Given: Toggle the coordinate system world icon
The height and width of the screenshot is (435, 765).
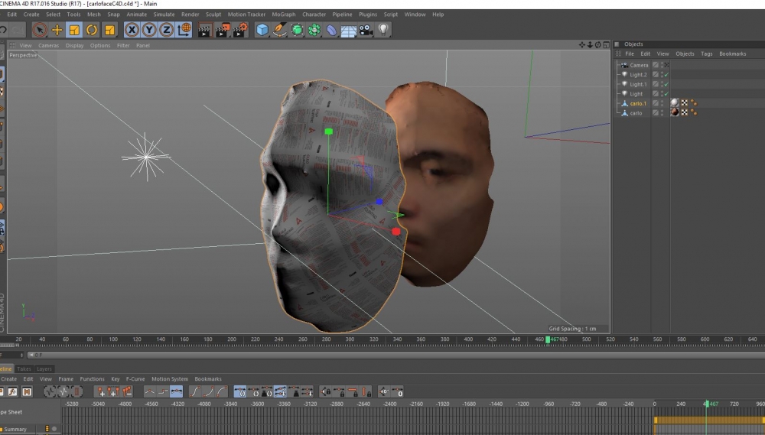Looking at the screenshot, I should point(185,30).
